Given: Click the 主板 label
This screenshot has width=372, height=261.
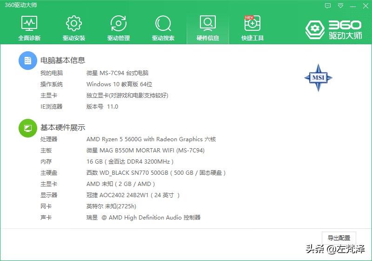Looking at the screenshot, I should coord(46,150).
